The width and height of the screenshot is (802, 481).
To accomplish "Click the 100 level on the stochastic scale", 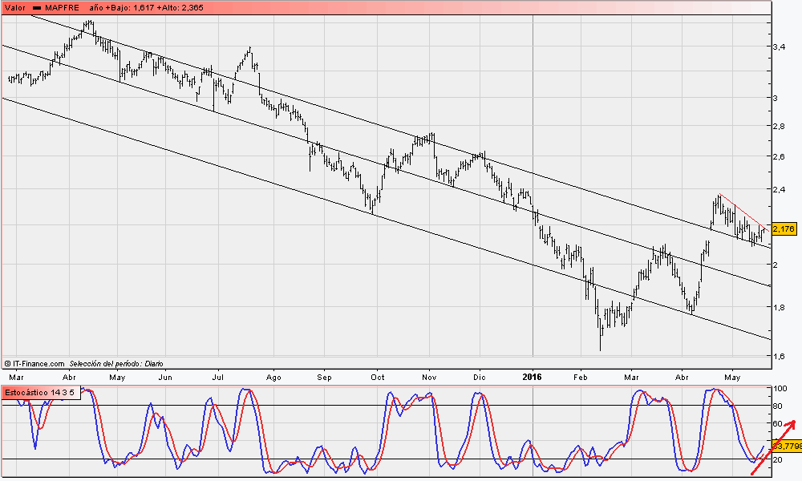I will (x=779, y=388).
